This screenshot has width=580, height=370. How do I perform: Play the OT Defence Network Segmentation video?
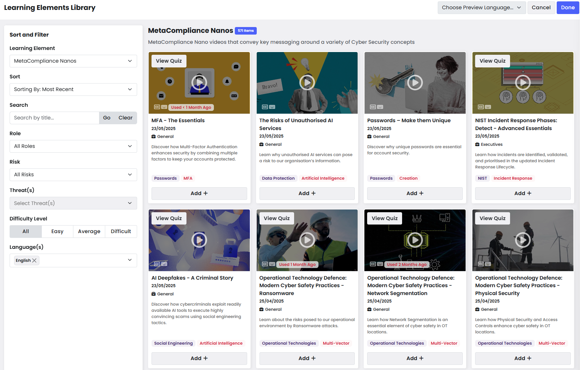pyautogui.click(x=415, y=240)
